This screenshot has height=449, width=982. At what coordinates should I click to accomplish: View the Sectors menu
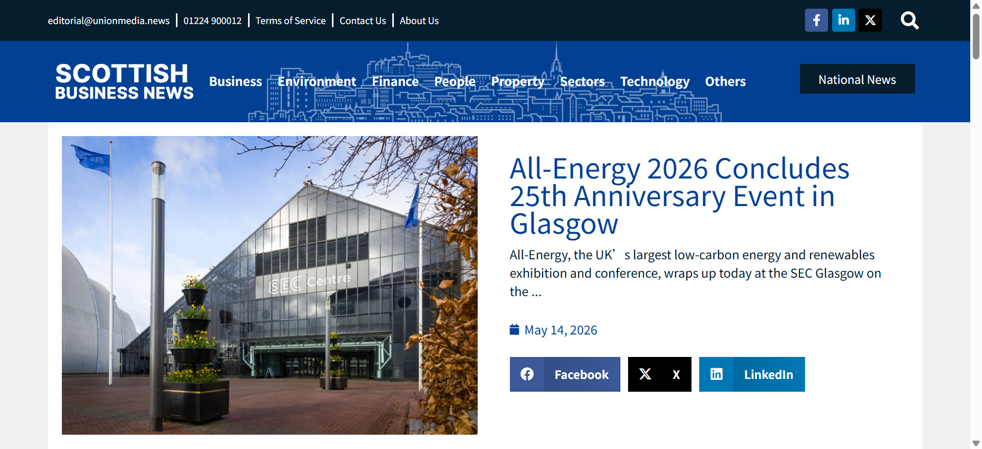582,81
